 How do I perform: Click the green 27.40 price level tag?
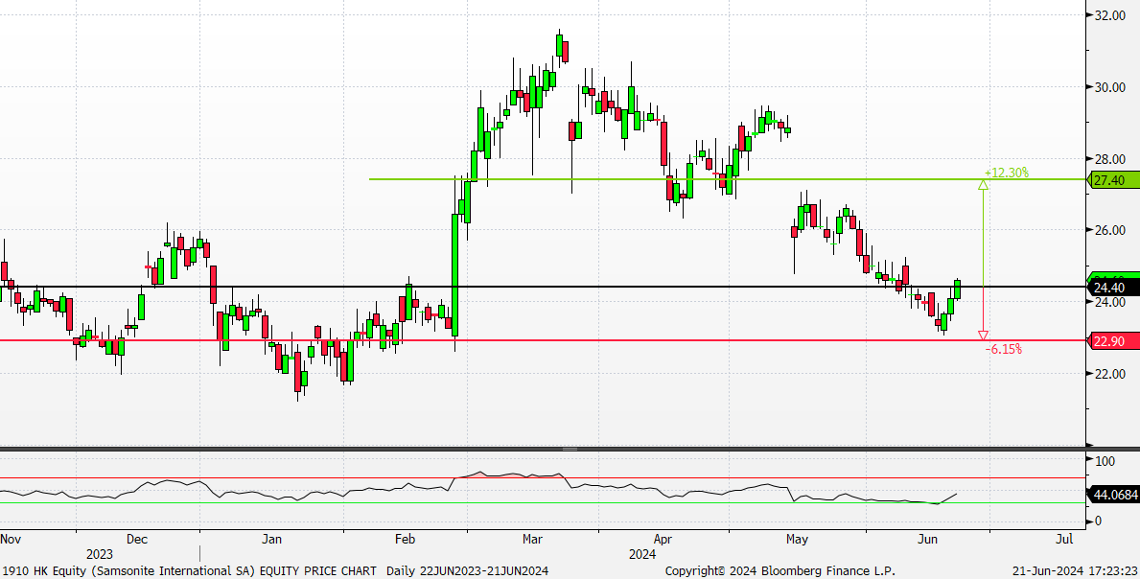click(x=1113, y=180)
